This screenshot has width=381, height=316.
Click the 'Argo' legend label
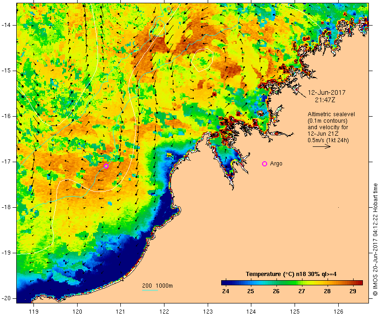point(276,164)
